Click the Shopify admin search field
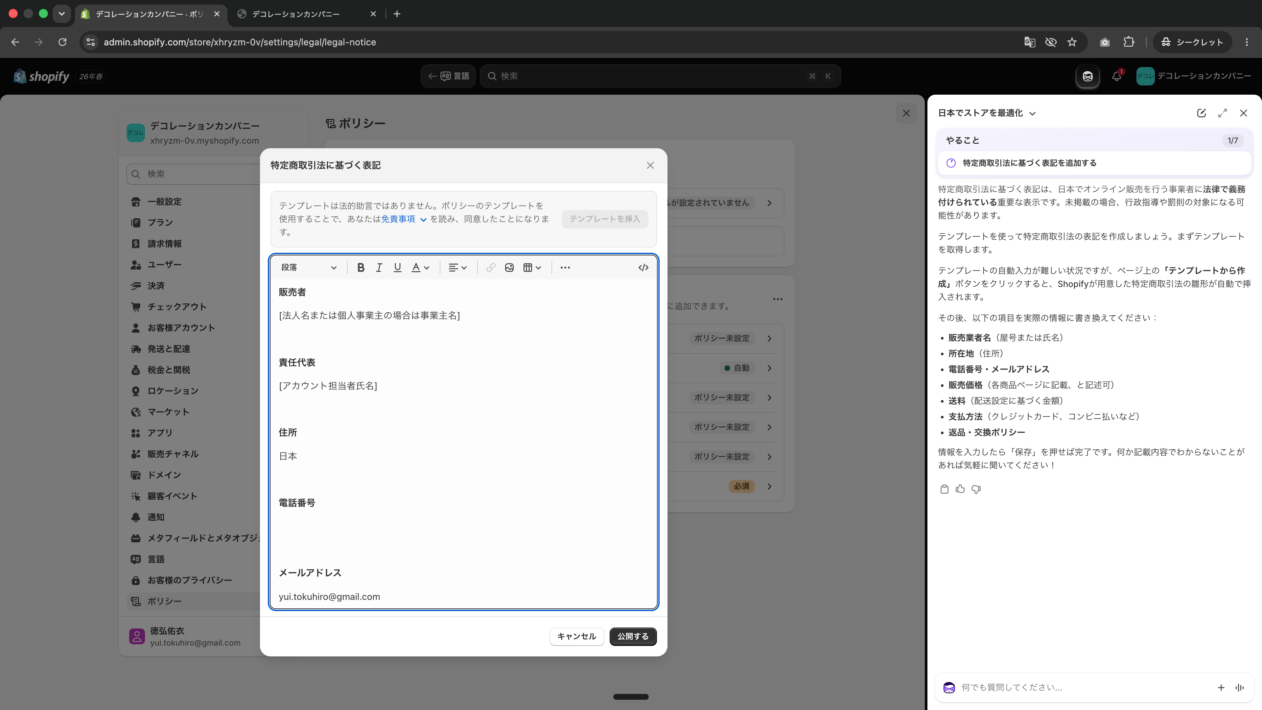This screenshot has height=710, width=1262. pyautogui.click(x=660, y=76)
